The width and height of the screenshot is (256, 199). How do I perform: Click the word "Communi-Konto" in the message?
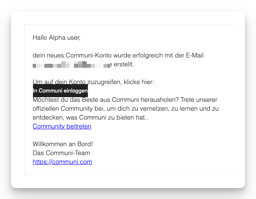click(83, 55)
